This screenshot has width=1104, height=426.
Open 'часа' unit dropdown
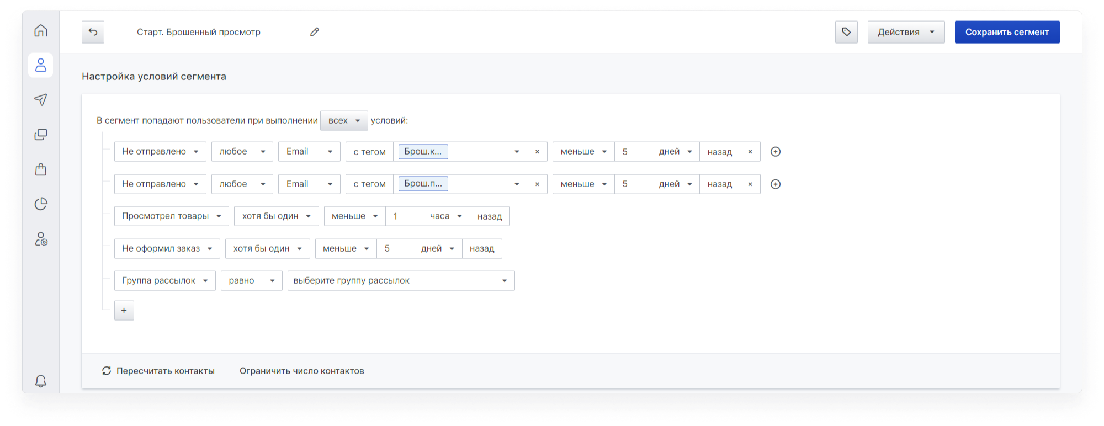pos(446,216)
